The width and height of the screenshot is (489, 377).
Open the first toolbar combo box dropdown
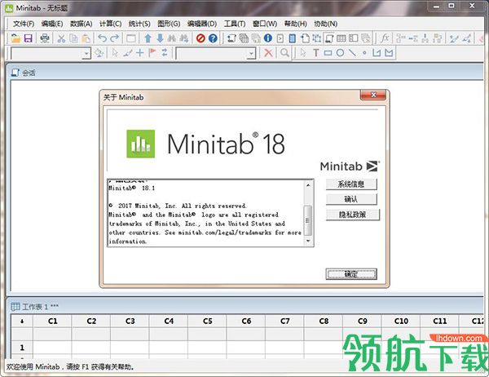click(86, 54)
